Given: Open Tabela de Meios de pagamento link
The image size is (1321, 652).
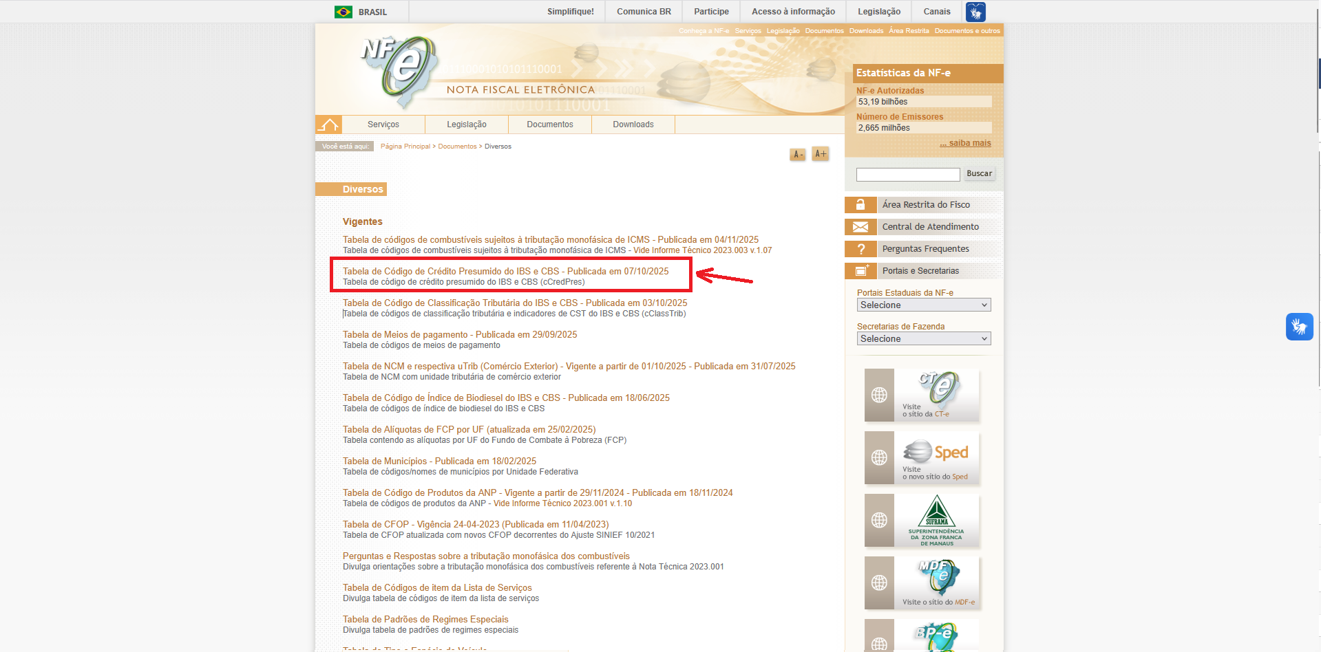Looking at the screenshot, I should click(459, 335).
